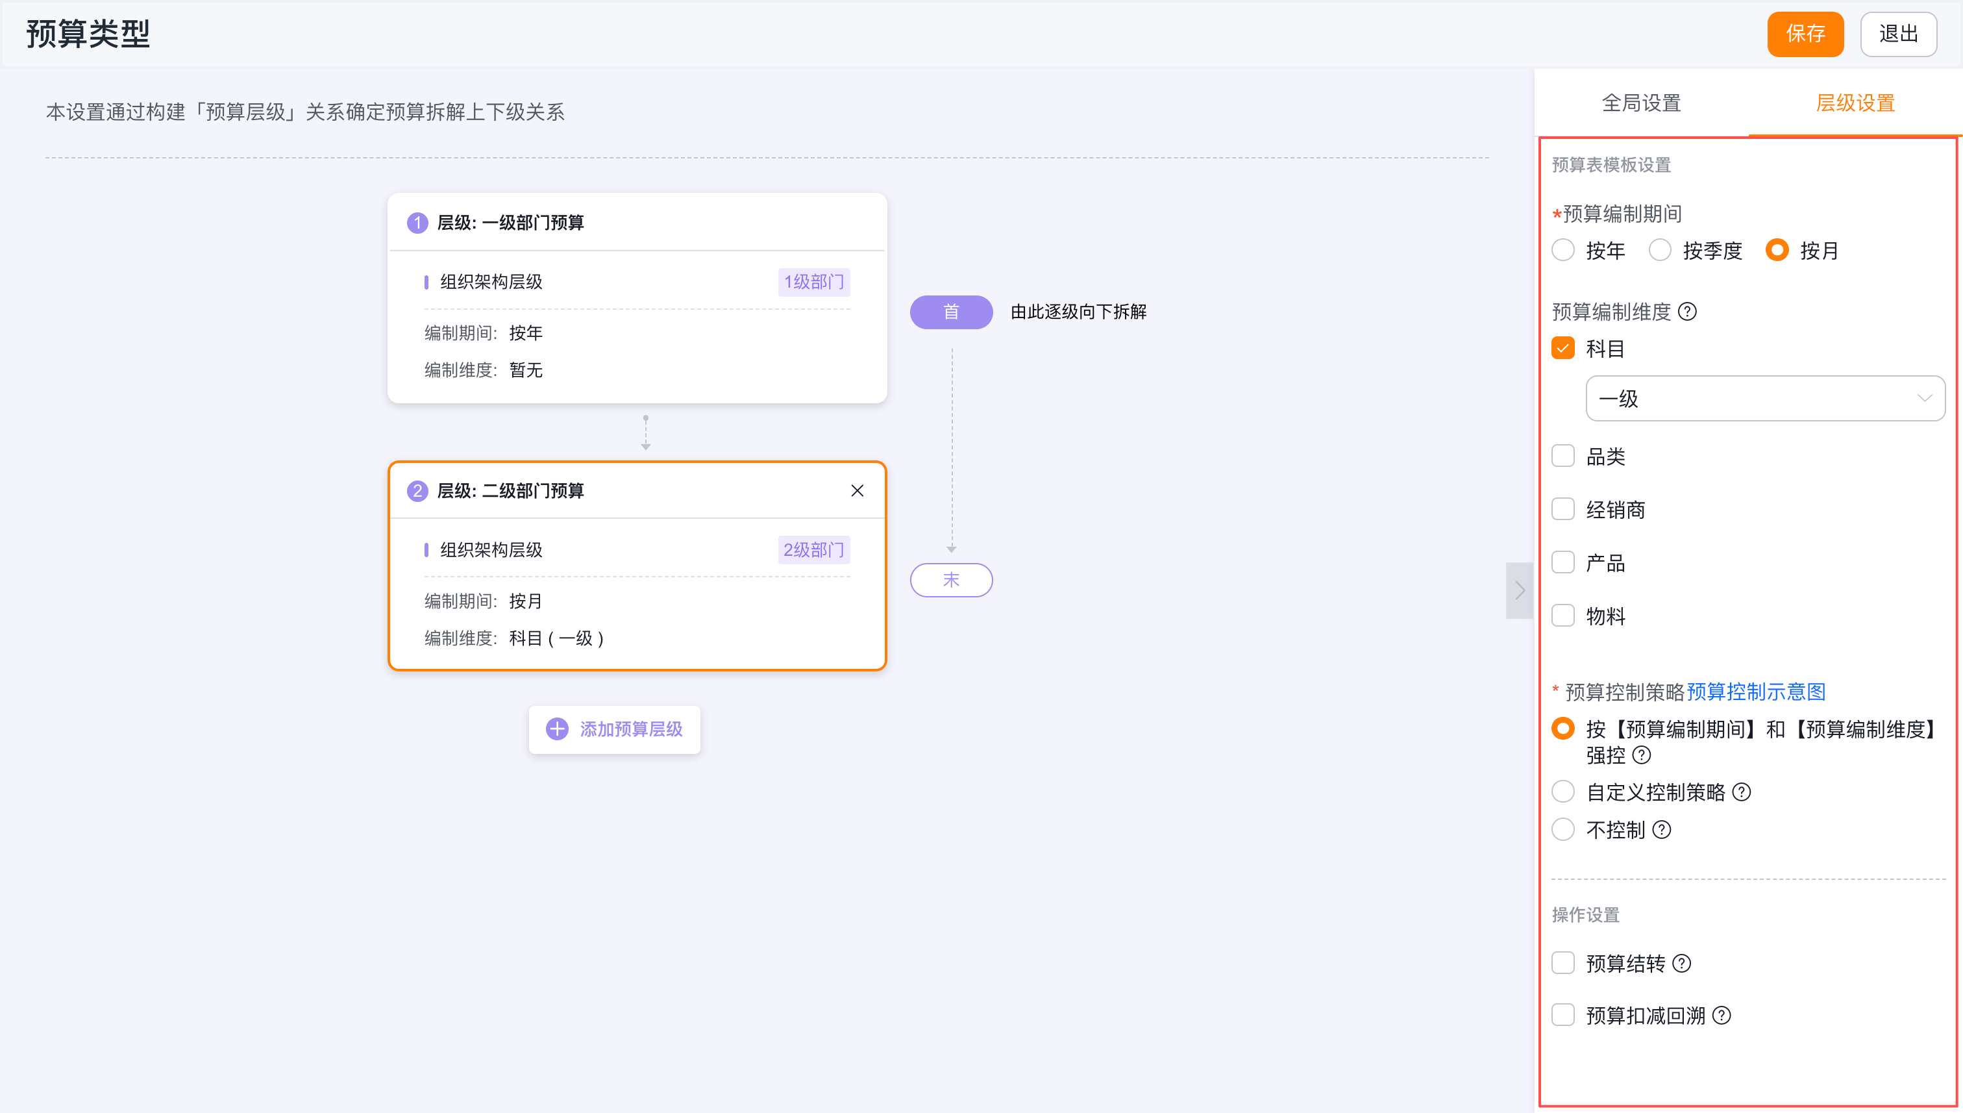Select 按【预算编制期间】和【预算编制维度】强控 radio

(1563, 729)
